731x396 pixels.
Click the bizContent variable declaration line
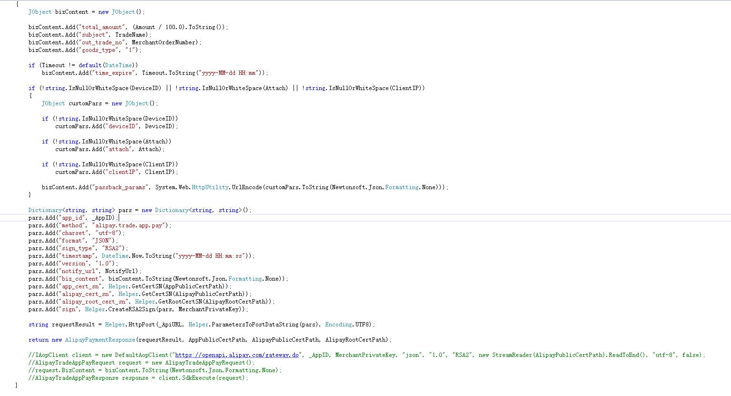pos(87,12)
